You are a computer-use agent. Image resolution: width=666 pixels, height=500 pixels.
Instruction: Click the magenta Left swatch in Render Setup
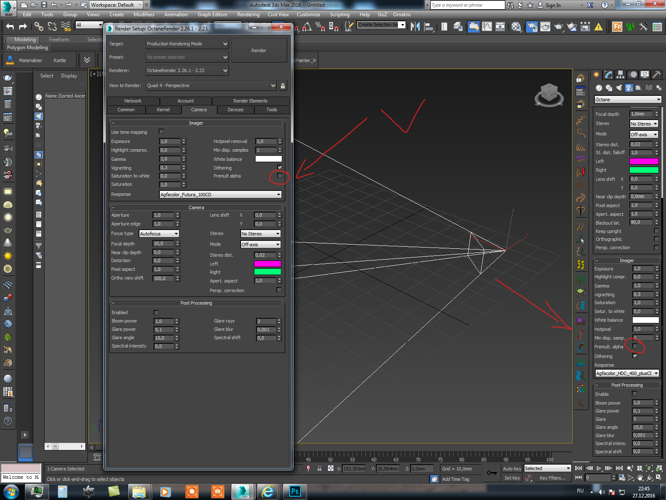point(268,263)
